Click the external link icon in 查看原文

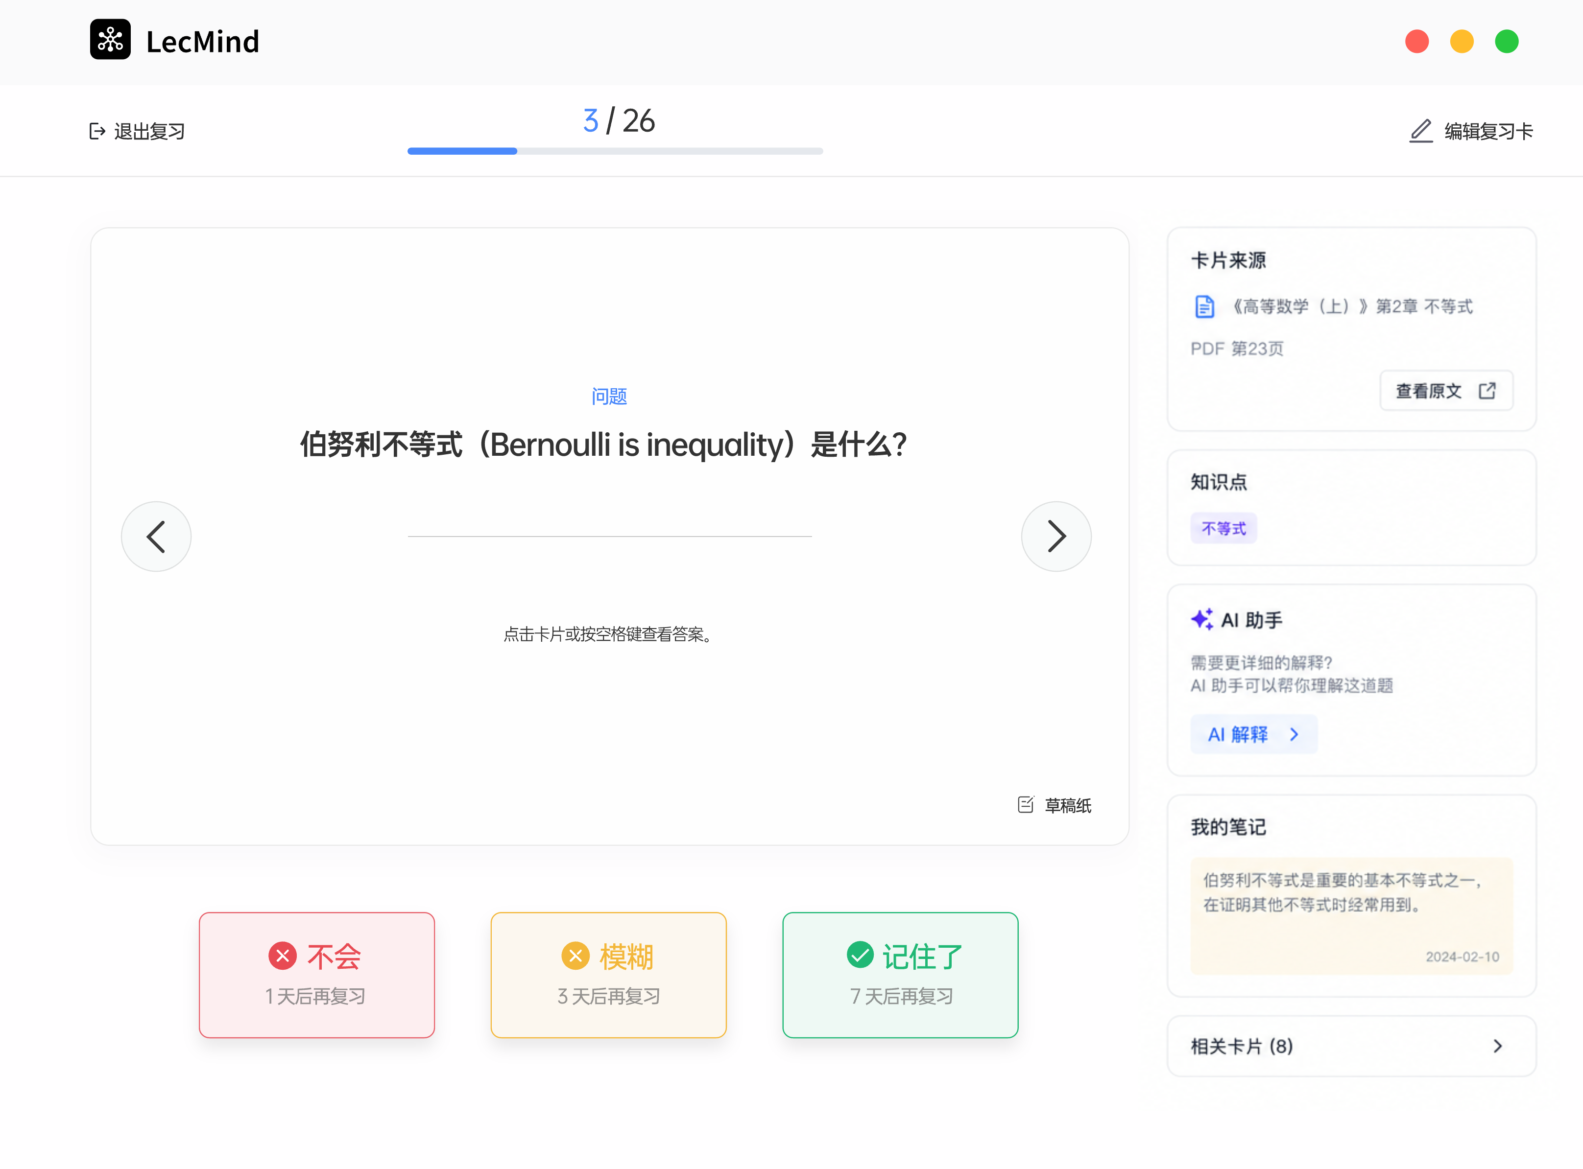[x=1487, y=391]
